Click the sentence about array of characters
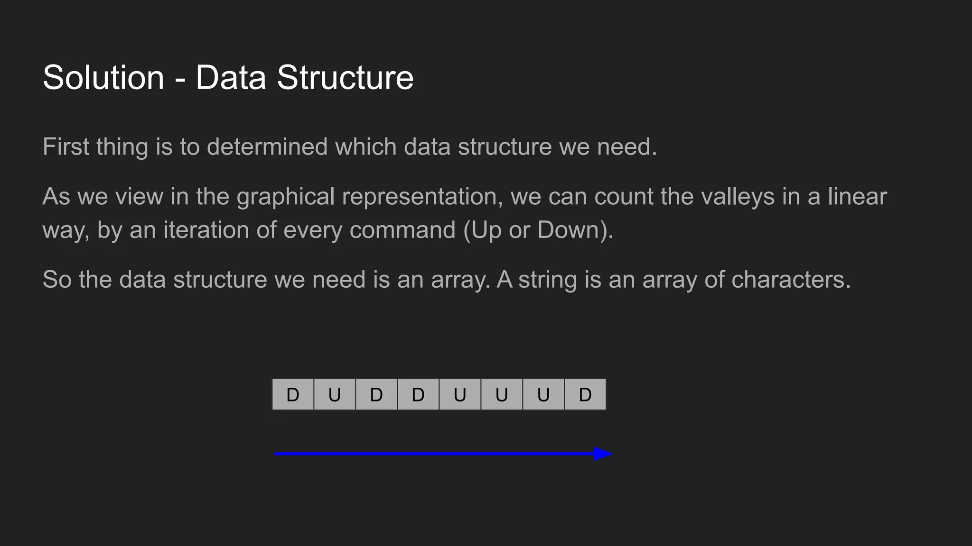 tap(674, 280)
